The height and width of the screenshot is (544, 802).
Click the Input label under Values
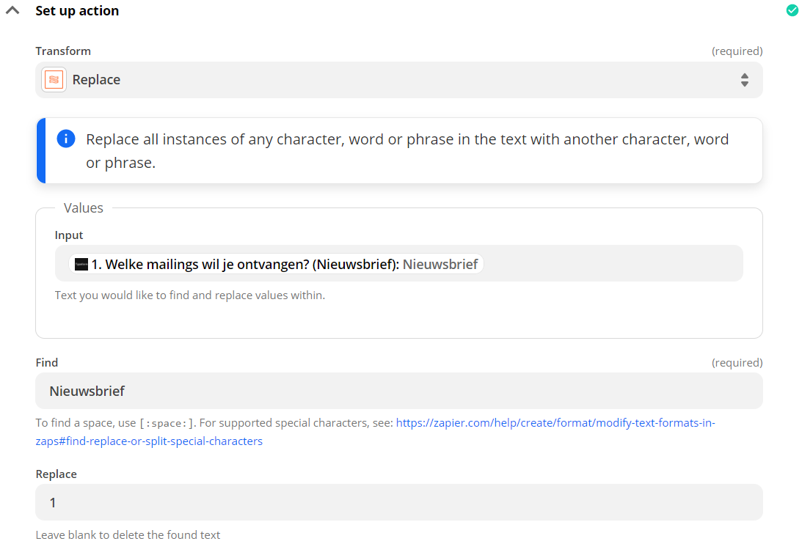(69, 235)
